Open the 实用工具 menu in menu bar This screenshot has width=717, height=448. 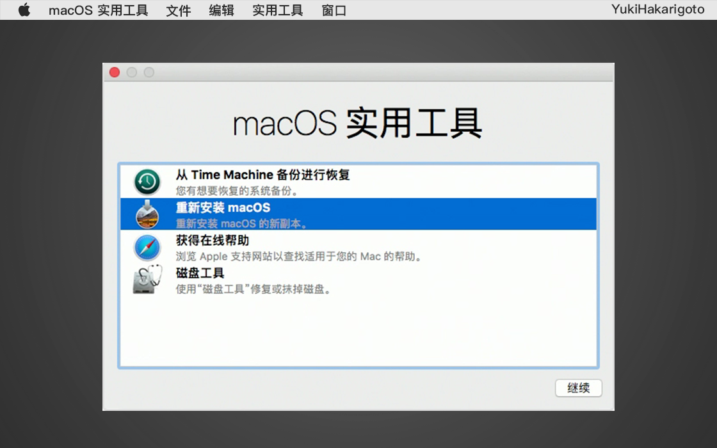pyautogui.click(x=278, y=10)
